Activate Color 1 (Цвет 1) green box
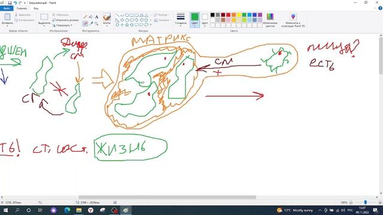The image size is (383, 215). pos(194,20)
